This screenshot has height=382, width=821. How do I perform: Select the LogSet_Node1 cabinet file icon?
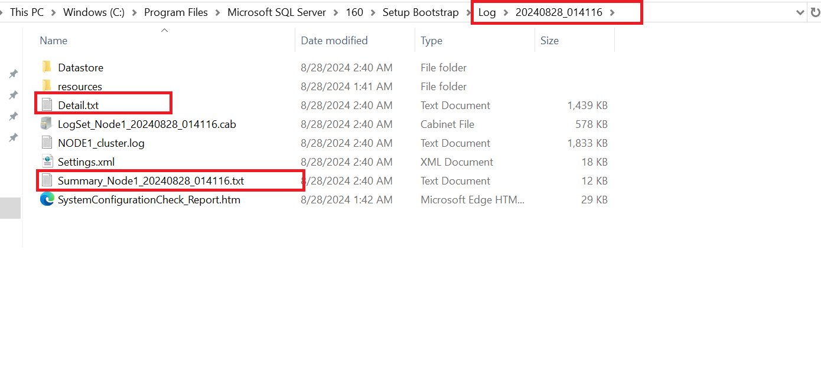click(46, 124)
